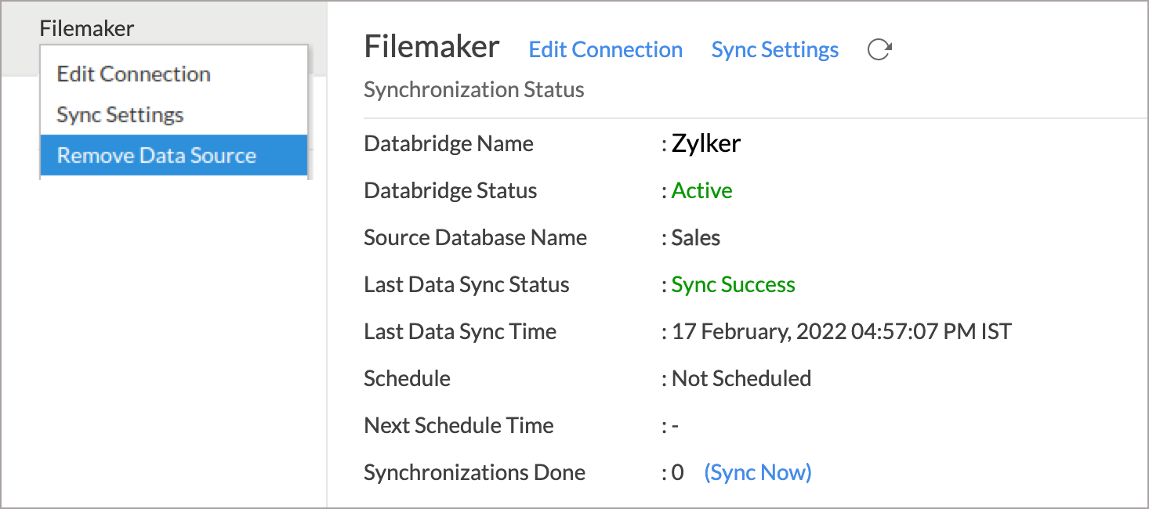Click the green Active status text
The image size is (1149, 509).
tap(701, 191)
